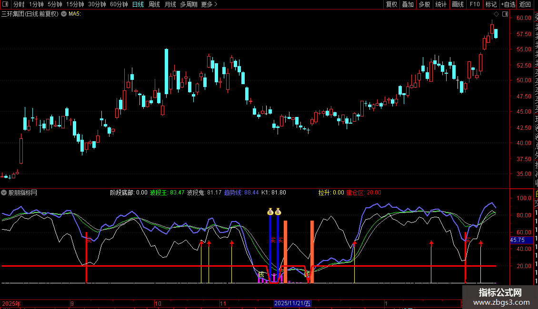Click the stock title 三环集团(日线.前复权)
Image resolution: width=538 pixels, height=309 pixels.
(x=30, y=14)
